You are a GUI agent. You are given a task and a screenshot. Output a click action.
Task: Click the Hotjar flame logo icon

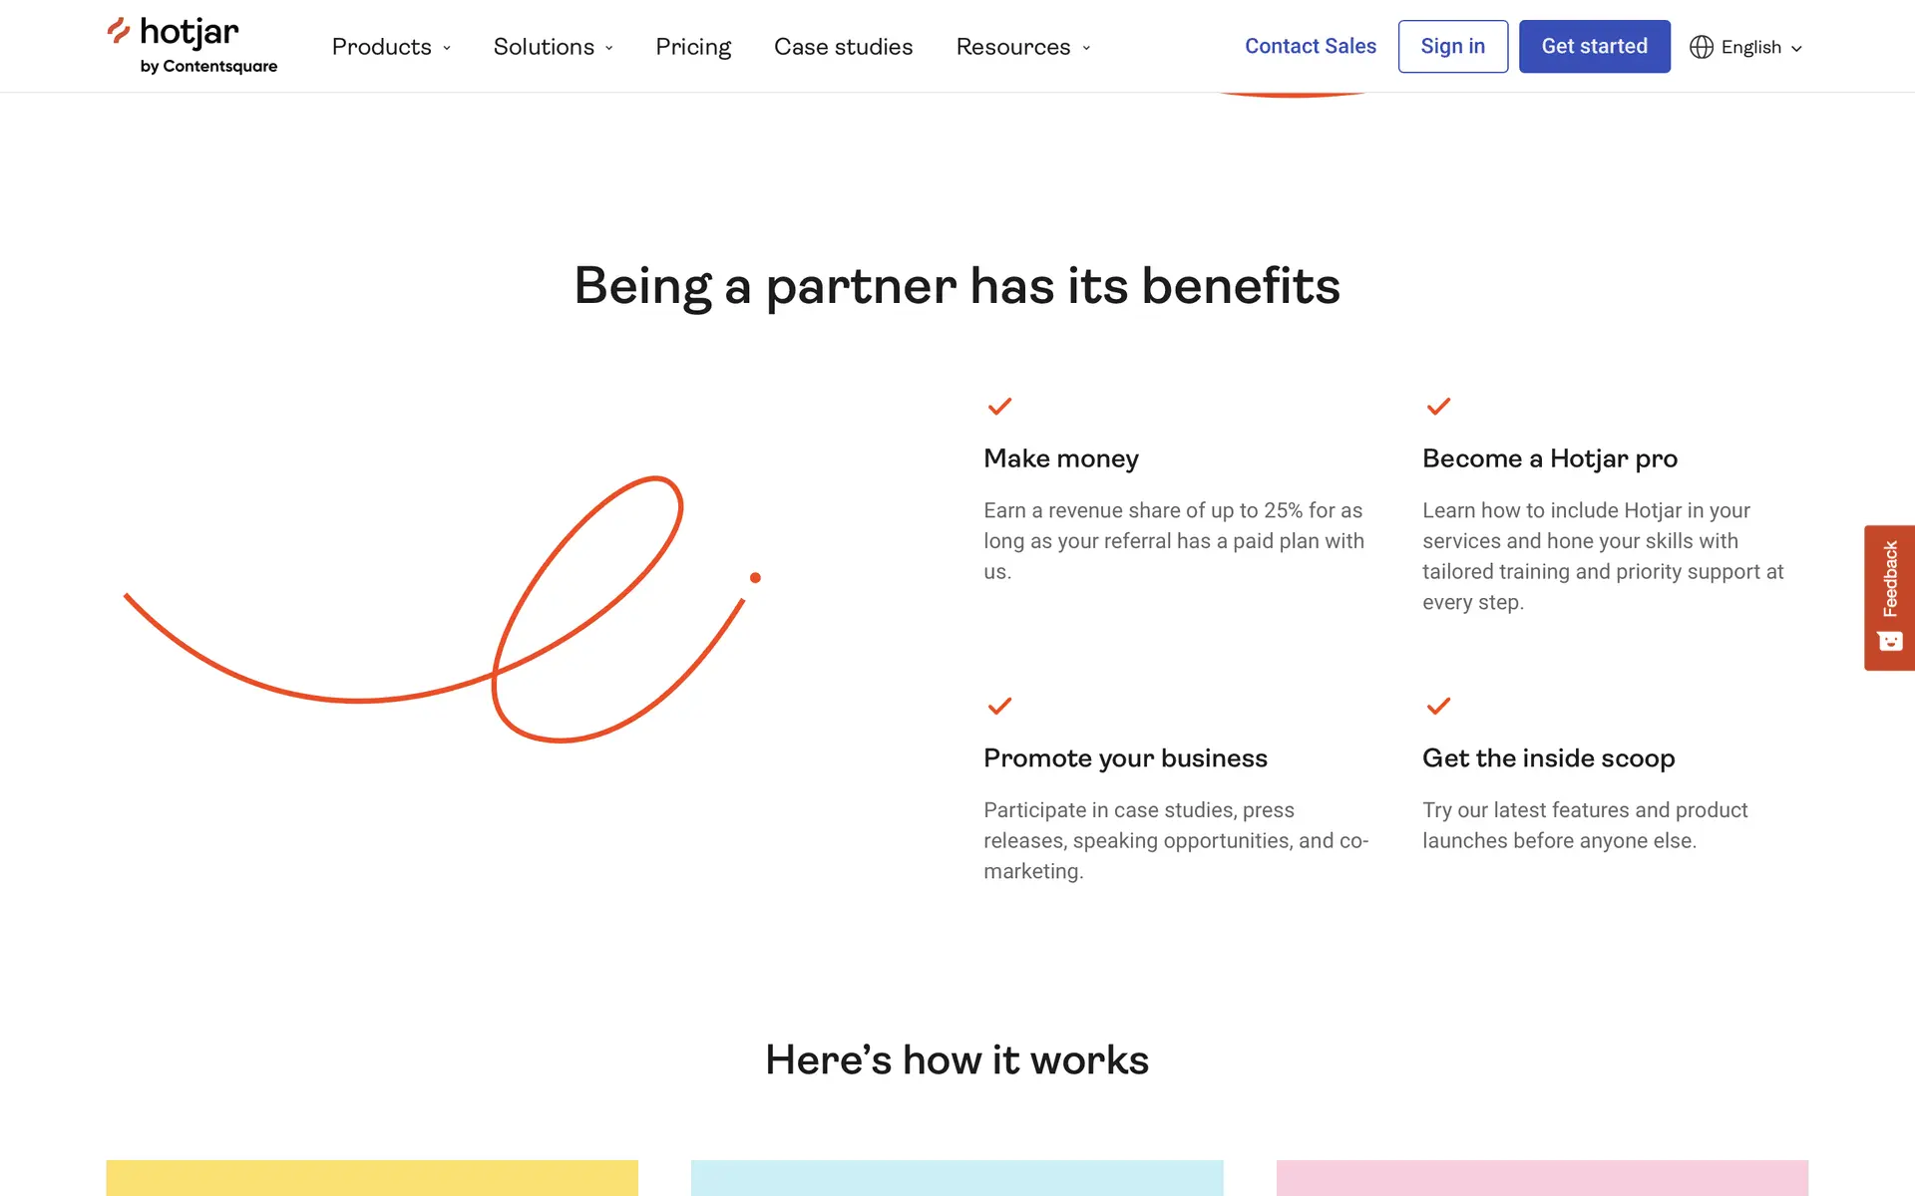(119, 31)
